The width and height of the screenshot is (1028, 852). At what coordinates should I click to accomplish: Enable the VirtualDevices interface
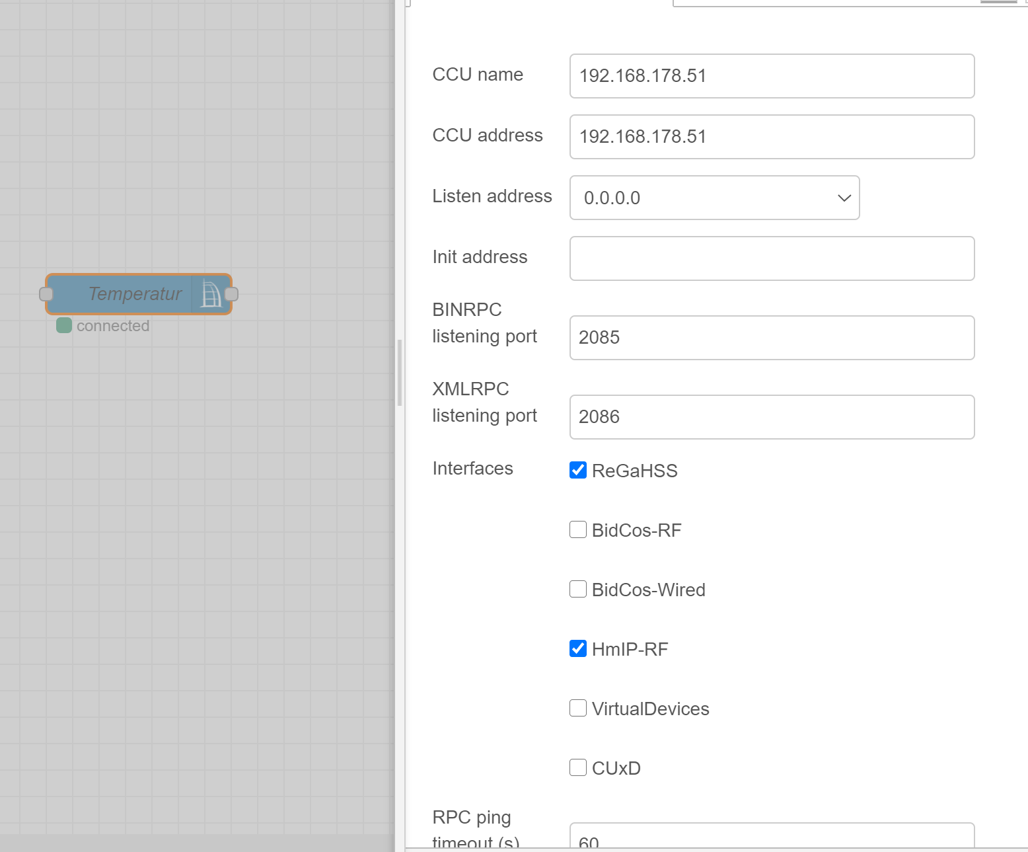click(577, 708)
